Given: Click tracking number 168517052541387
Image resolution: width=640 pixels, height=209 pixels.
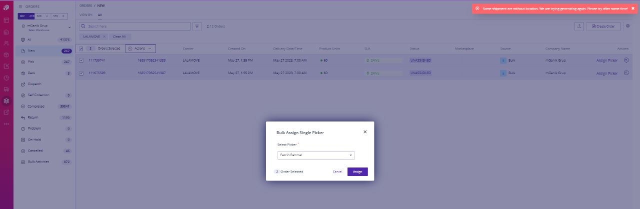Looking at the screenshot, I should point(151,73).
